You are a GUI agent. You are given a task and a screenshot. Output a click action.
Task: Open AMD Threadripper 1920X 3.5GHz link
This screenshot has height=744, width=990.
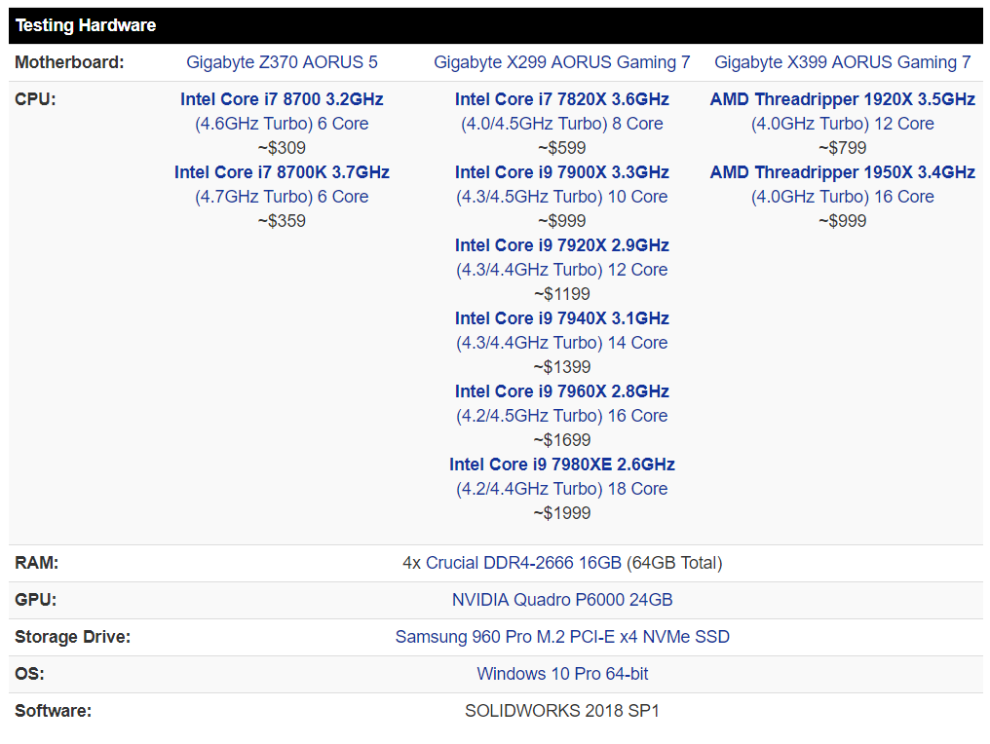pyautogui.click(x=842, y=99)
